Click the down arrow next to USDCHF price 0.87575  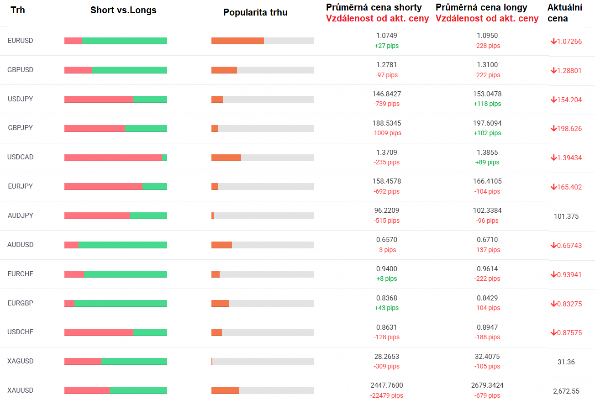click(553, 333)
